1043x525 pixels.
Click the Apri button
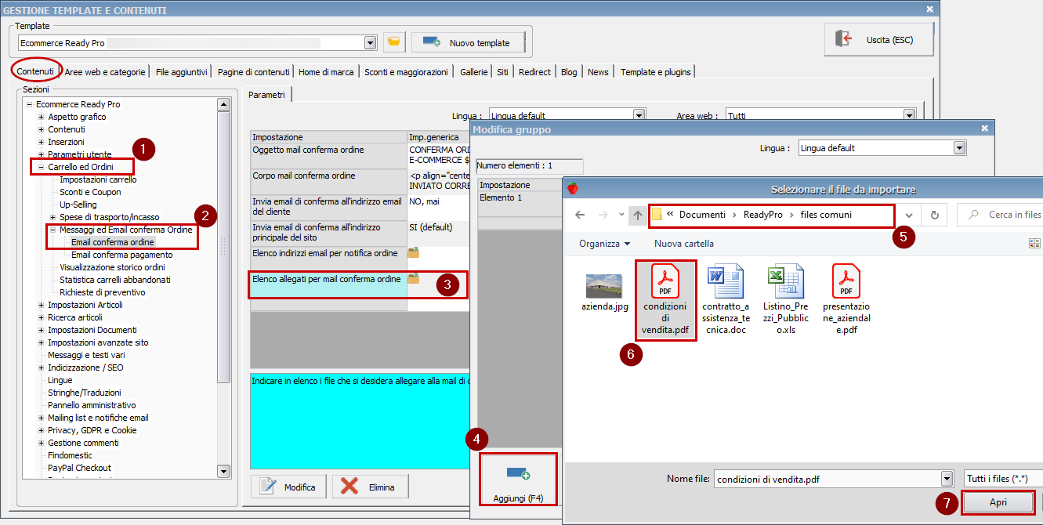point(998,503)
